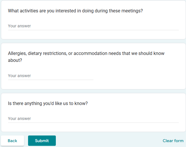This screenshot has height=147, width=186.
Task: Click blank space right of the 'anything you'd like us to know' text
Action: coord(136,104)
